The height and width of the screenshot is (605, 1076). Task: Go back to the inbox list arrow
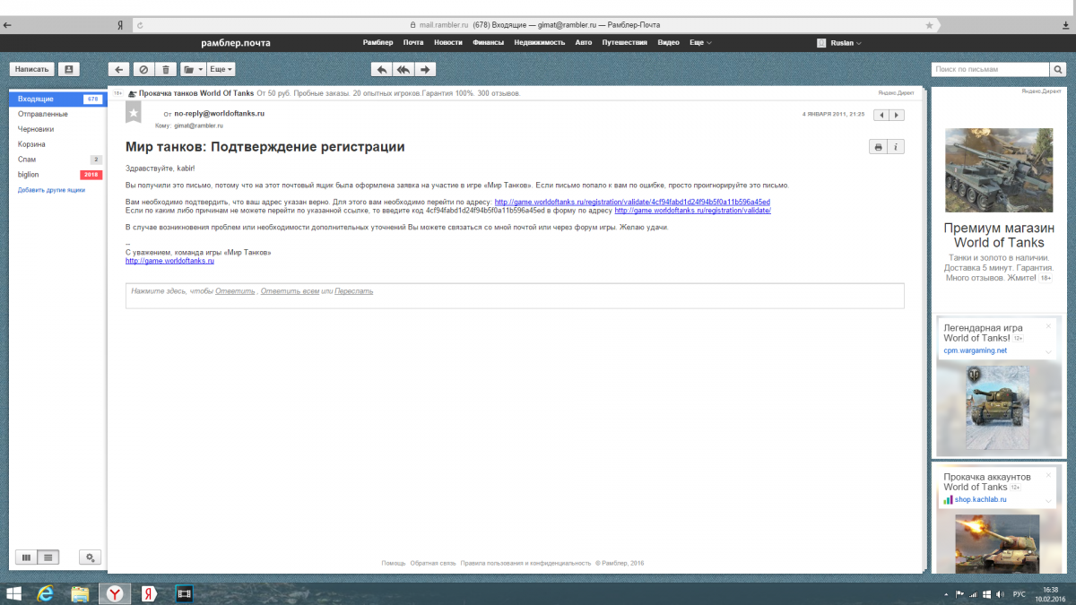tap(119, 69)
